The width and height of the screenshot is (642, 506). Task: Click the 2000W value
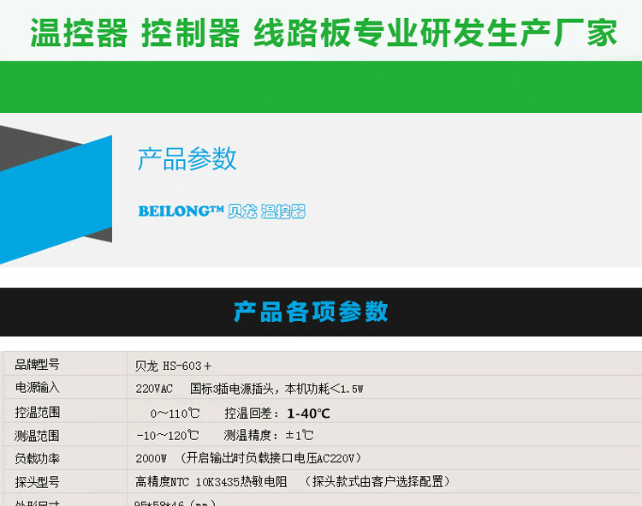coord(151,458)
